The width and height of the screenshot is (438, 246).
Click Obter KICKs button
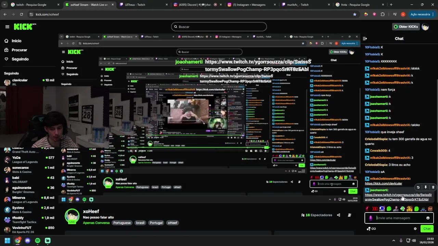pyautogui.click(x=406, y=27)
